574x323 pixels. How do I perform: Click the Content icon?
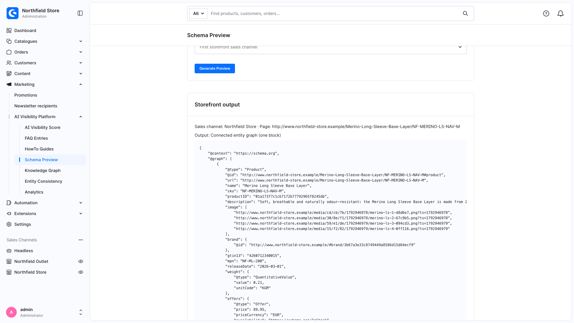pyautogui.click(x=9, y=74)
